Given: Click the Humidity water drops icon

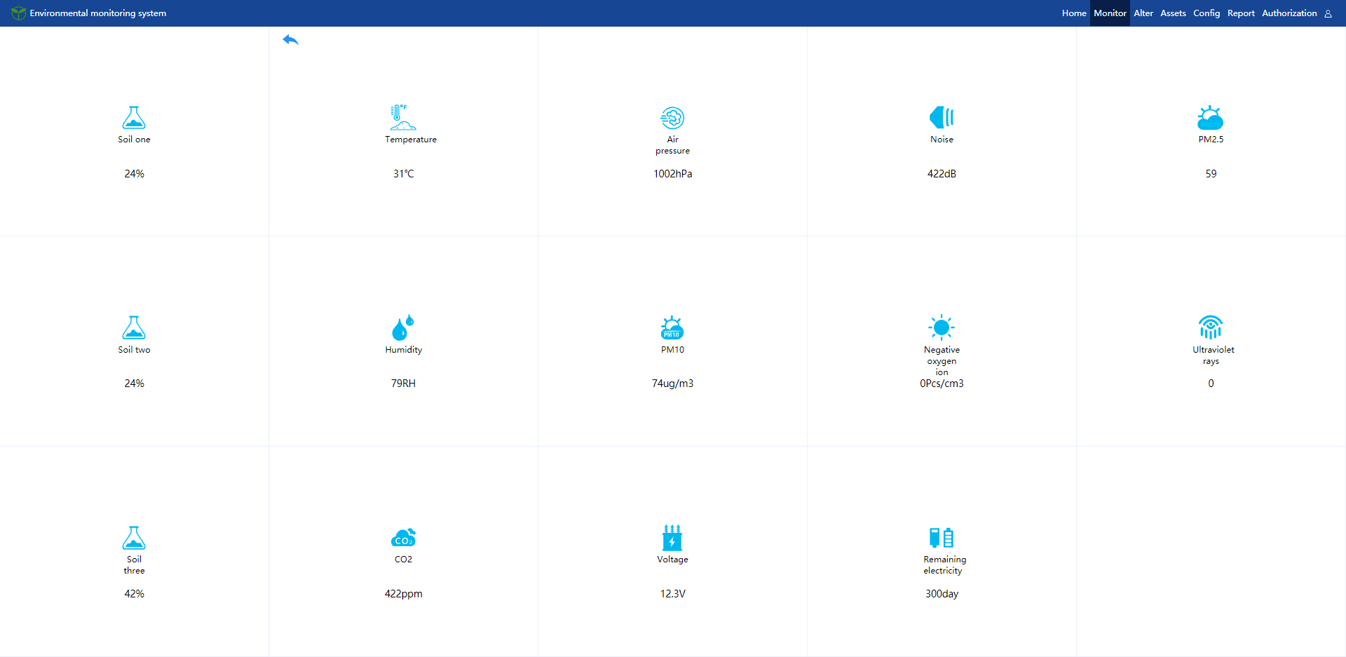Looking at the screenshot, I should [x=403, y=327].
